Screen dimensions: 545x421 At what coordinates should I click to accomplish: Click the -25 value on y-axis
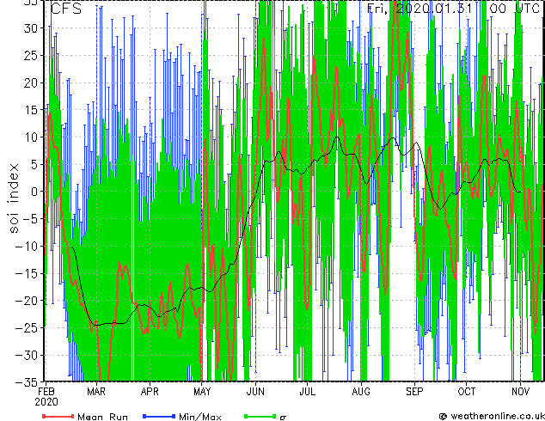pyautogui.click(x=28, y=327)
